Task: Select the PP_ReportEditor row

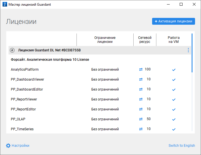Action: pos(23,109)
